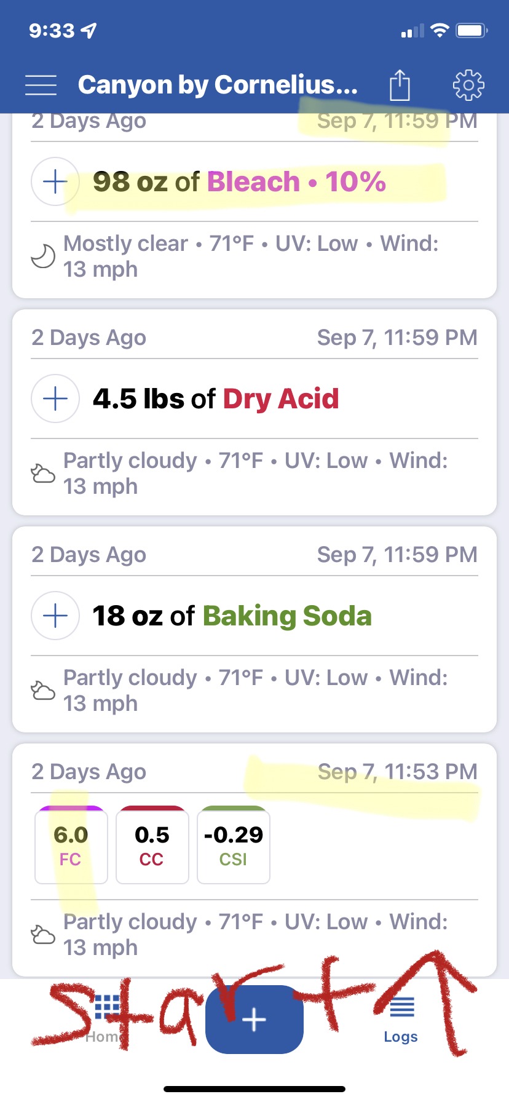Tap the share export icon

tap(400, 85)
